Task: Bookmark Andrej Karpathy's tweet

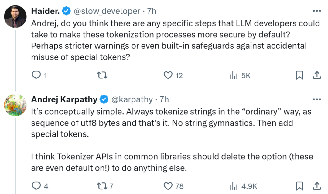Action: tap(299, 186)
